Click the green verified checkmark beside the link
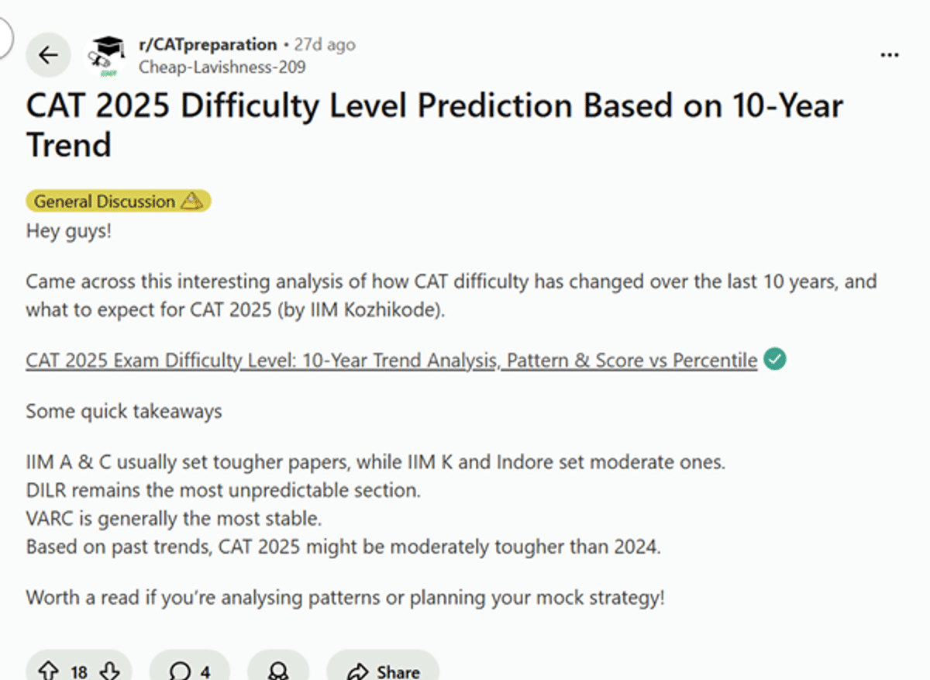 coord(774,359)
